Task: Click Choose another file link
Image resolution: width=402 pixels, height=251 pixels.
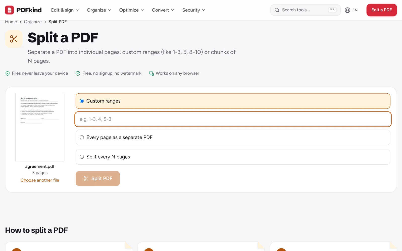Action: click(x=40, y=180)
